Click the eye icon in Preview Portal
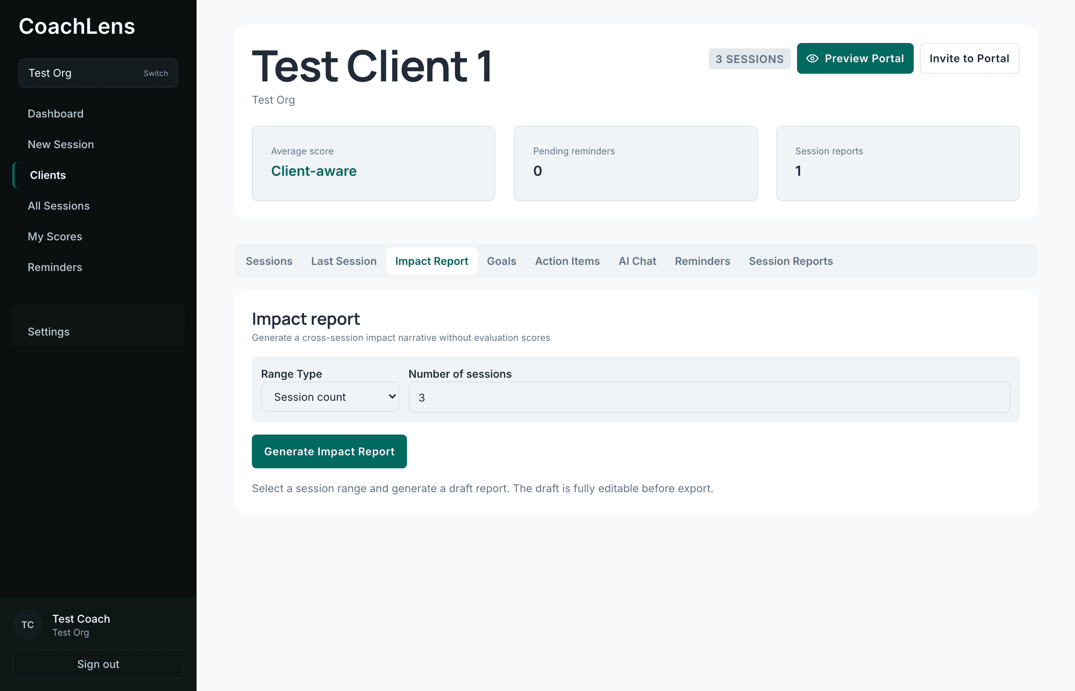The width and height of the screenshot is (1075, 691). (812, 58)
